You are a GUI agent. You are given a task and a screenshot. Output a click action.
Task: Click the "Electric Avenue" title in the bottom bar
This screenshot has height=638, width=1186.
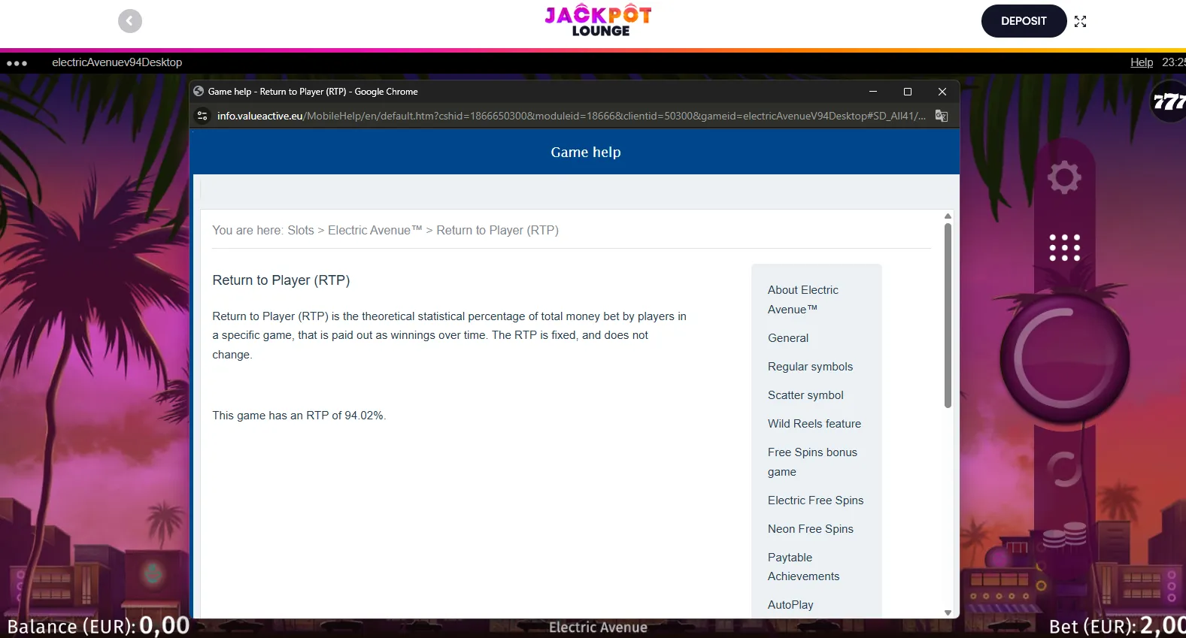598,627
